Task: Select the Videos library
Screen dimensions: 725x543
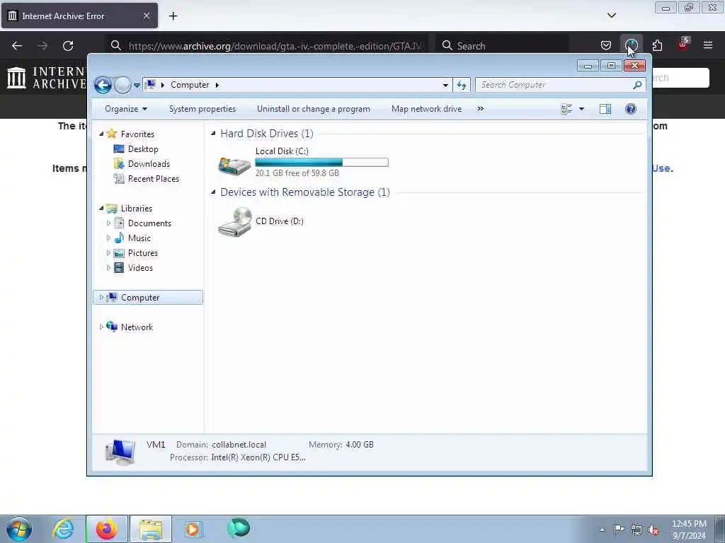Action: [x=140, y=268]
